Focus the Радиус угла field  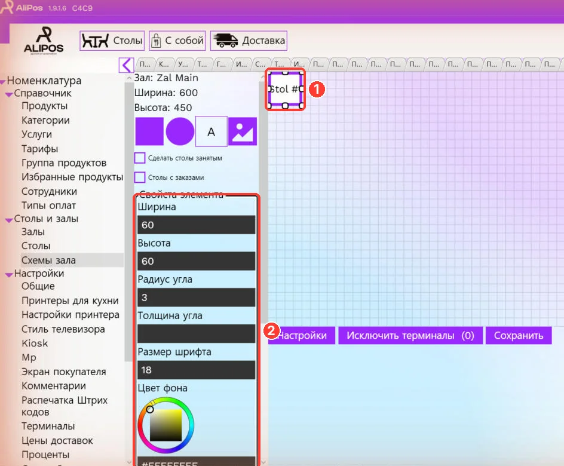click(197, 298)
